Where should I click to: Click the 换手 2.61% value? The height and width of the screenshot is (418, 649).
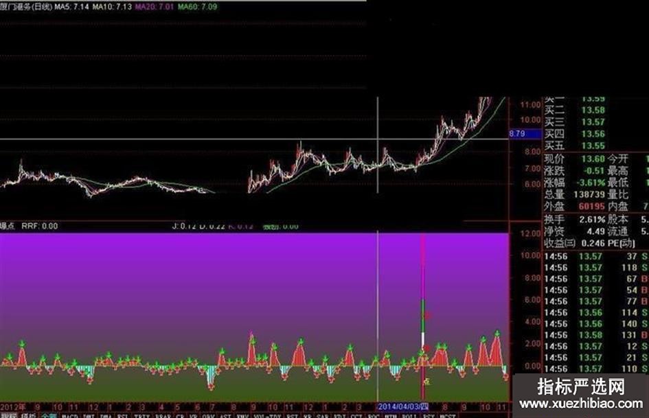tap(592, 220)
